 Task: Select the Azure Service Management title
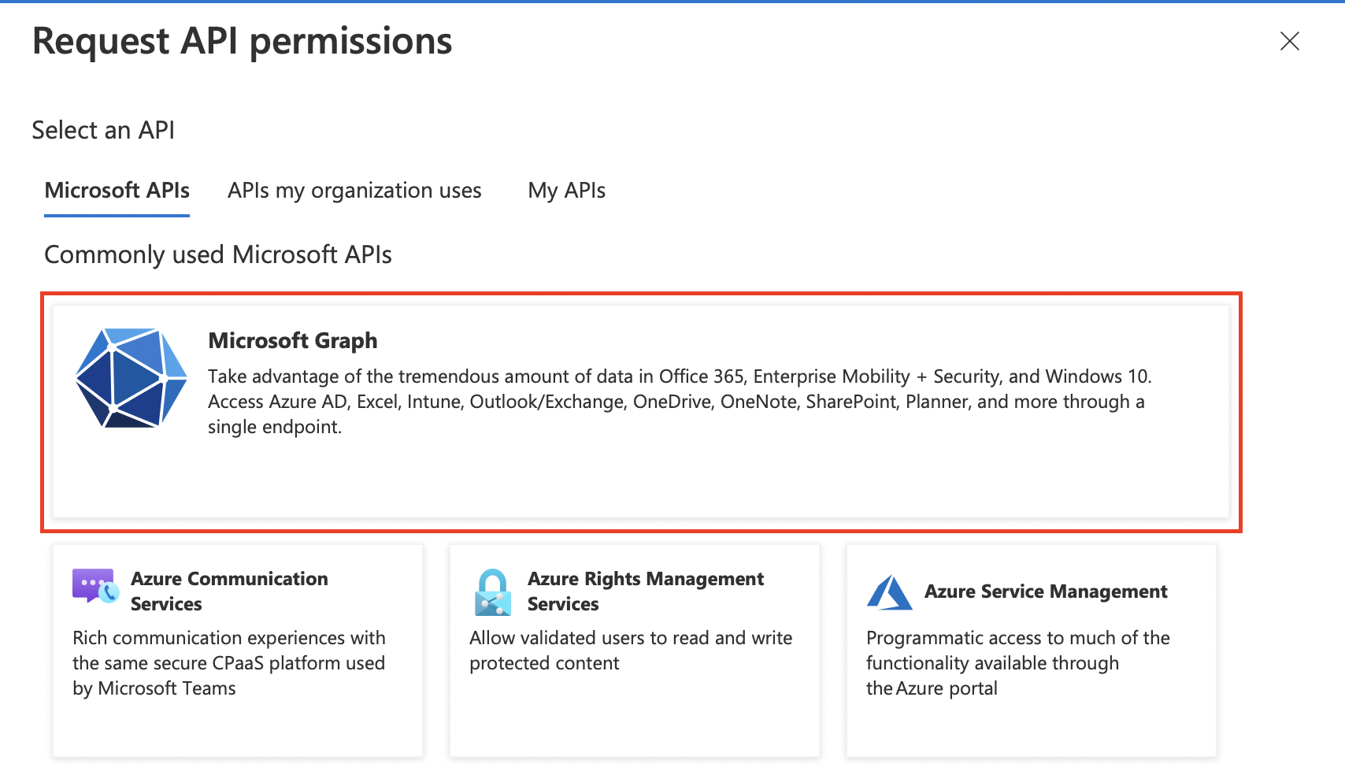1046,591
